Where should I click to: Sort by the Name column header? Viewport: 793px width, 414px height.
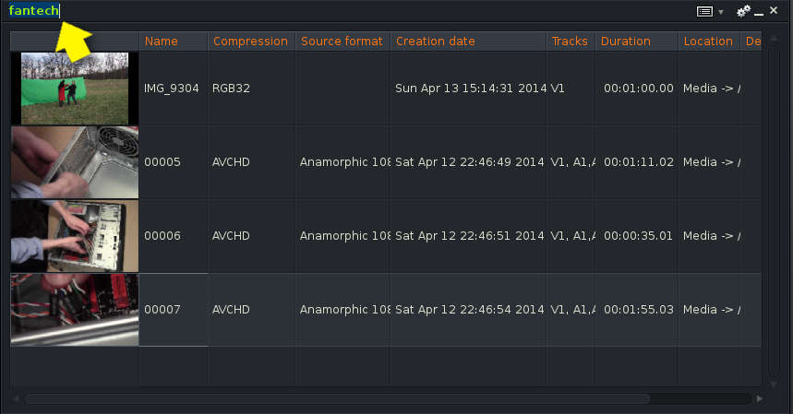(162, 41)
